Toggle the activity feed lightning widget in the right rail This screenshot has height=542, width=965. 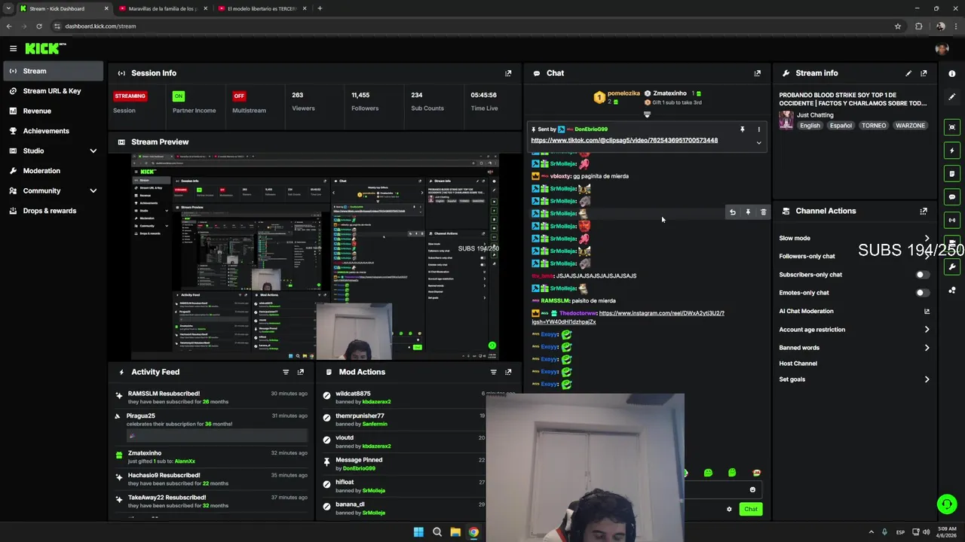pos(952,151)
